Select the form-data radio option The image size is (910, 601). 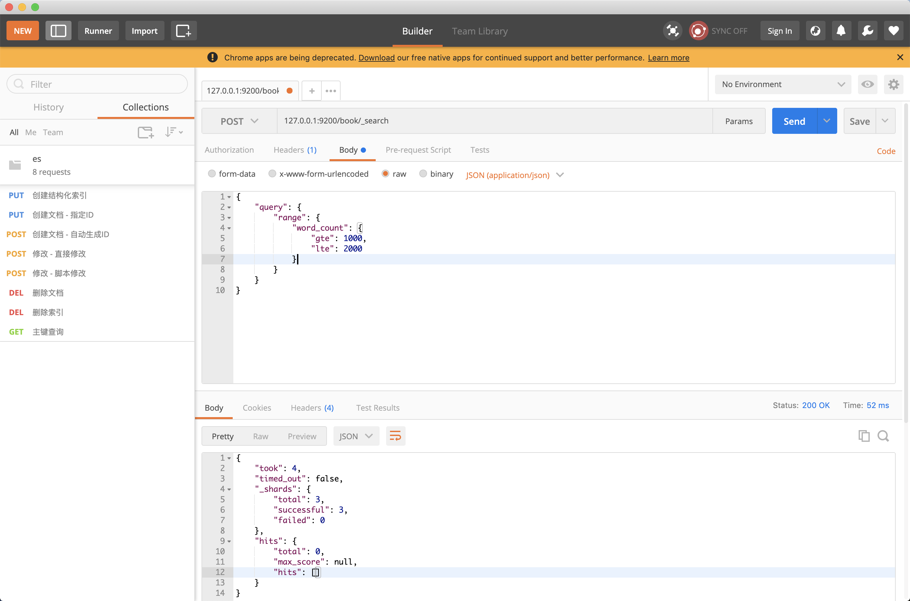tap(212, 174)
